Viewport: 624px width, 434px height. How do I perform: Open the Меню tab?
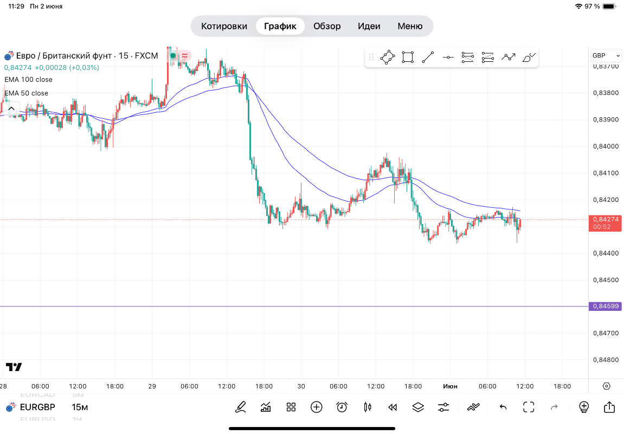tap(410, 26)
